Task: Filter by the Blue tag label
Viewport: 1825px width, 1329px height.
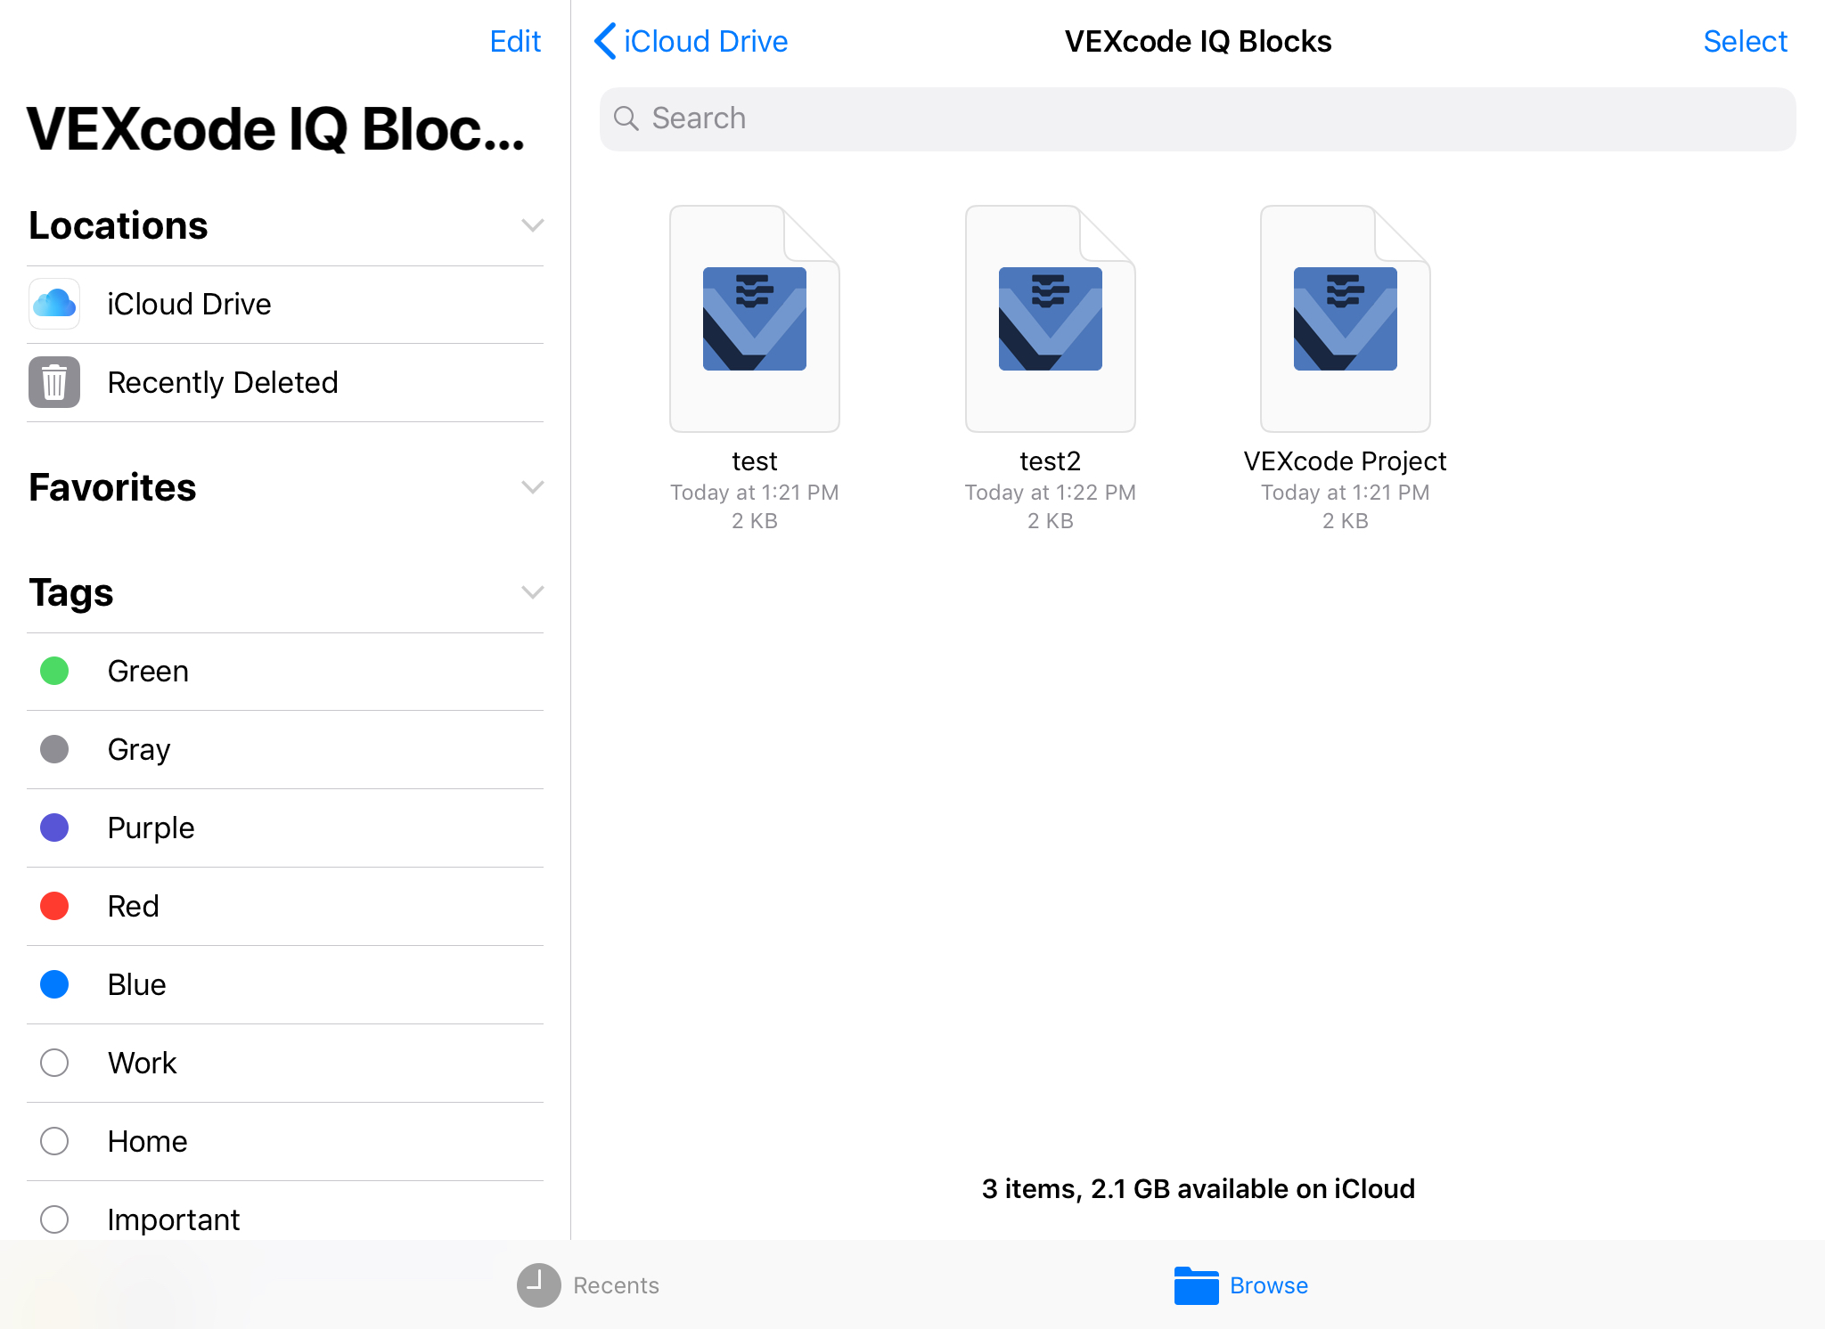Action: click(136, 984)
